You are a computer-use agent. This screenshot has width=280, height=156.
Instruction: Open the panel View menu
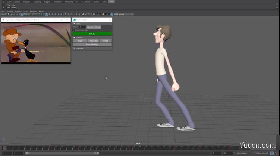(3, 12)
